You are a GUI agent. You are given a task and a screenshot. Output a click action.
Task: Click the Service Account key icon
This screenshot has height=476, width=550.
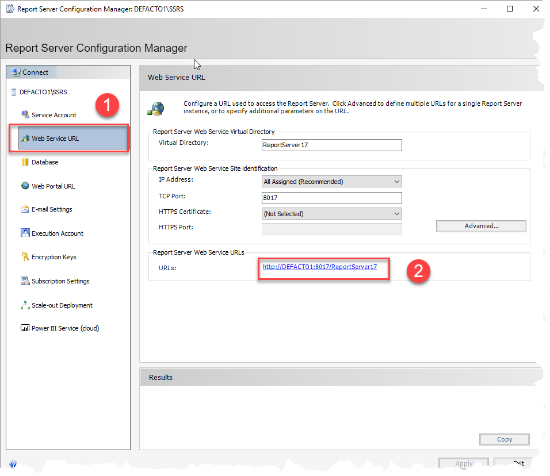(x=25, y=114)
